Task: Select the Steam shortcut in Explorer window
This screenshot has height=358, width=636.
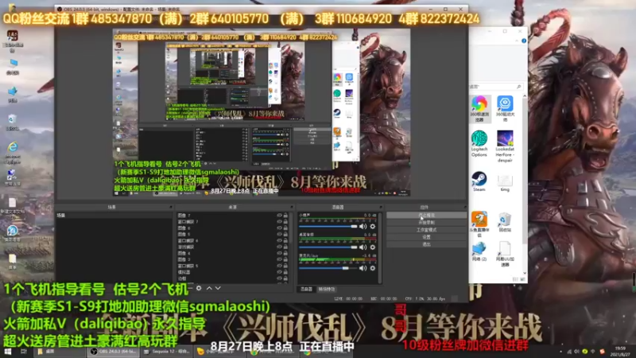Action: point(479,181)
